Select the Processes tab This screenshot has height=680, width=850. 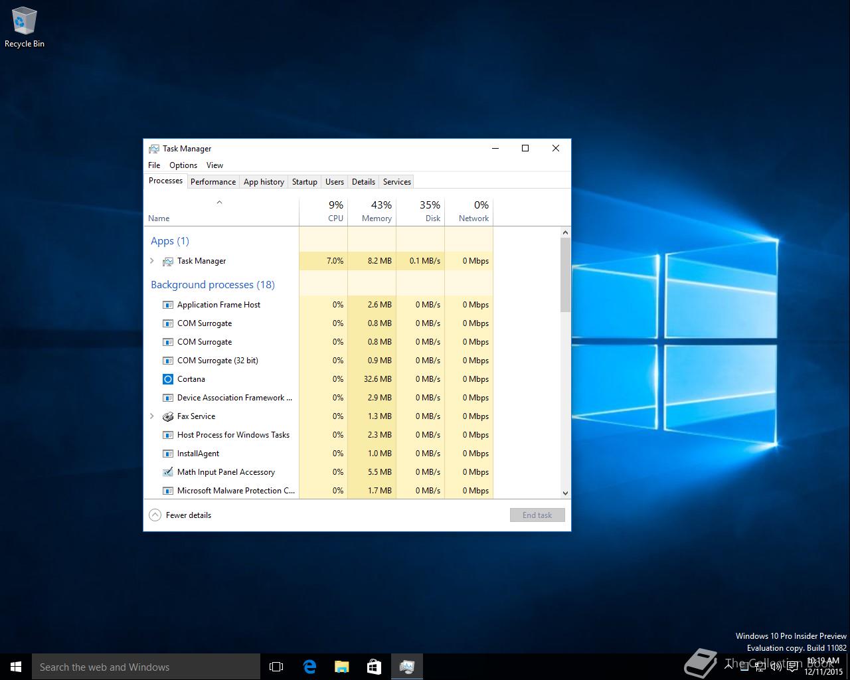[165, 181]
